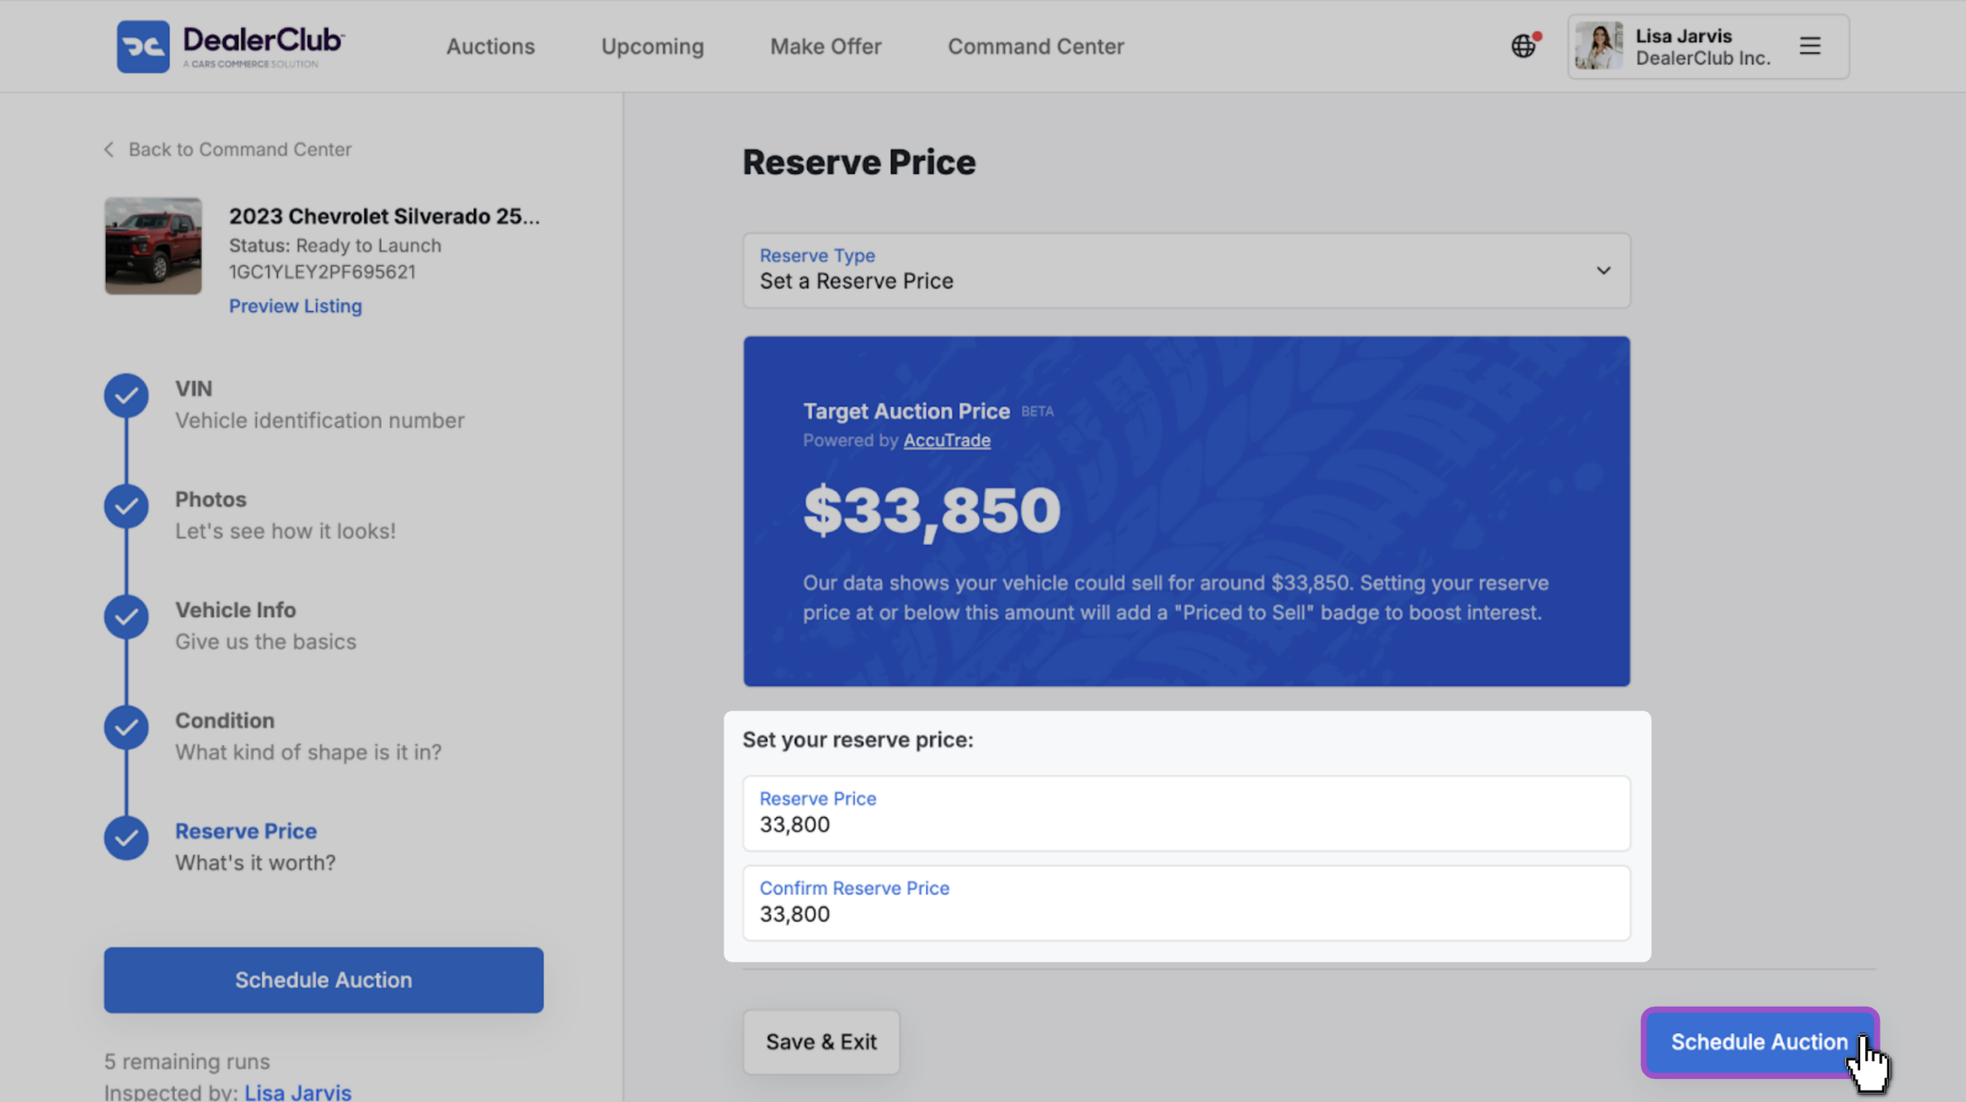Open the hamburger menu icon
1966x1102 pixels.
(x=1809, y=46)
